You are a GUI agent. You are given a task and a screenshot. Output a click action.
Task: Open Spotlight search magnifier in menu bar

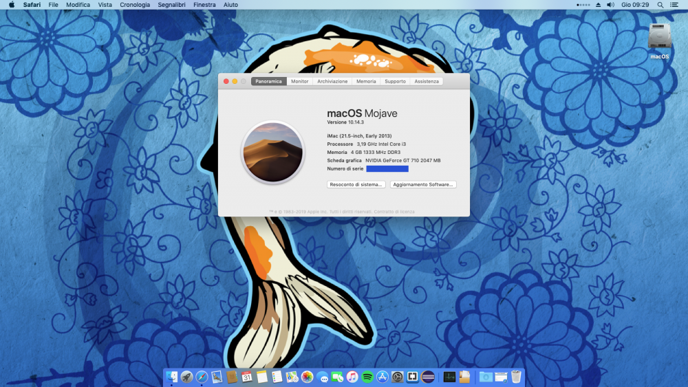660,5
